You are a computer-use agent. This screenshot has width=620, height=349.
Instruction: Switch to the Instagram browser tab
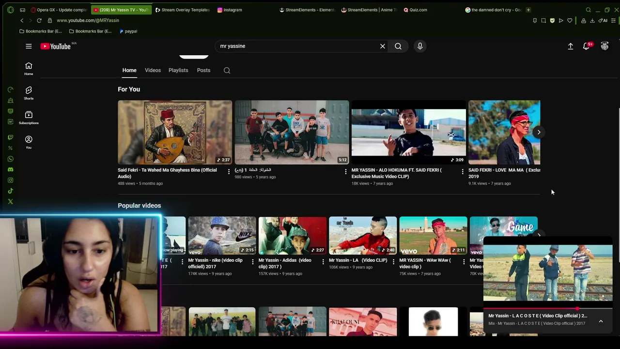[x=230, y=10]
